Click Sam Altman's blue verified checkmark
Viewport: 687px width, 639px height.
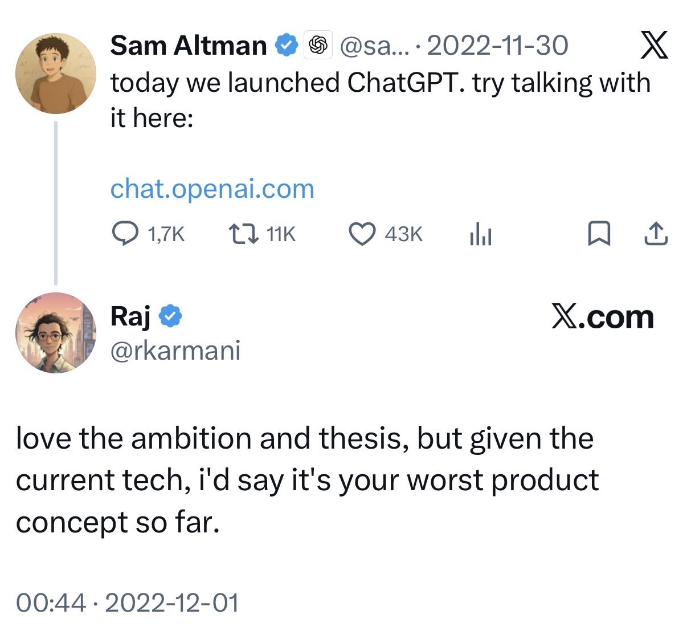pos(287,45)
